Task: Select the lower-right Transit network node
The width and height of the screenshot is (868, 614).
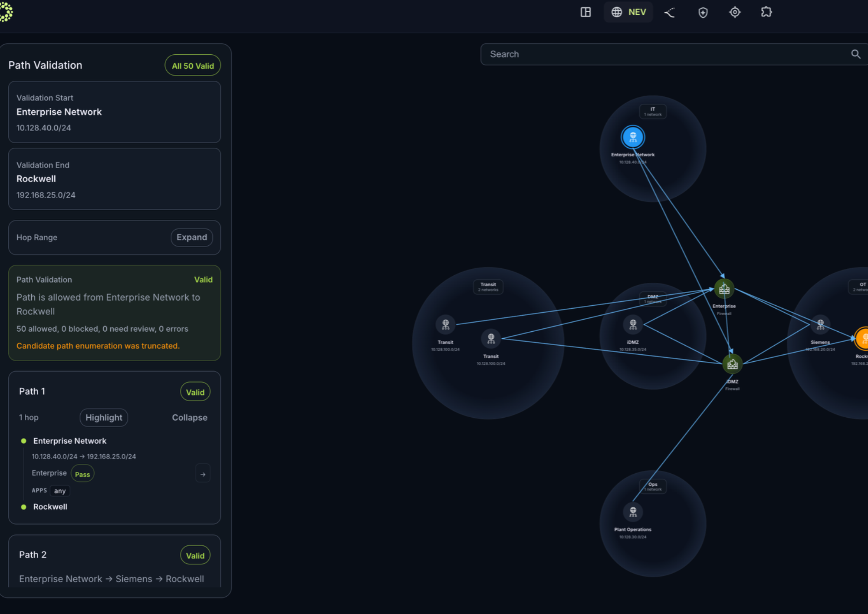Action: [491, 338]
